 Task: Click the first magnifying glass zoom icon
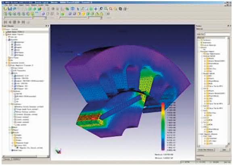click(106, 9)
